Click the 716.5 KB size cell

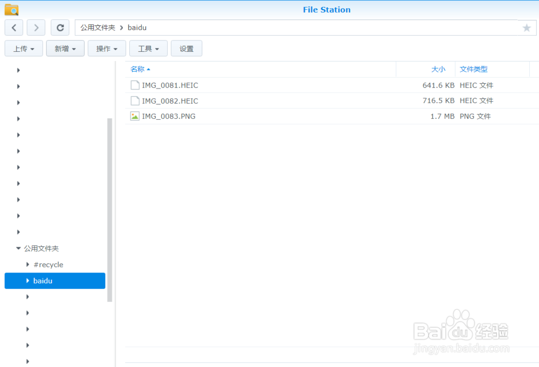click(438, 100)
